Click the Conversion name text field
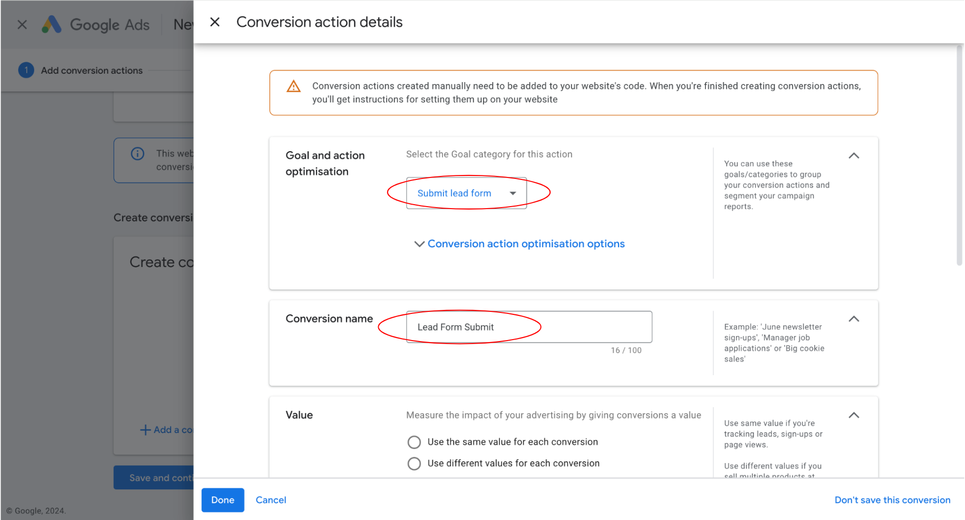 529,327
